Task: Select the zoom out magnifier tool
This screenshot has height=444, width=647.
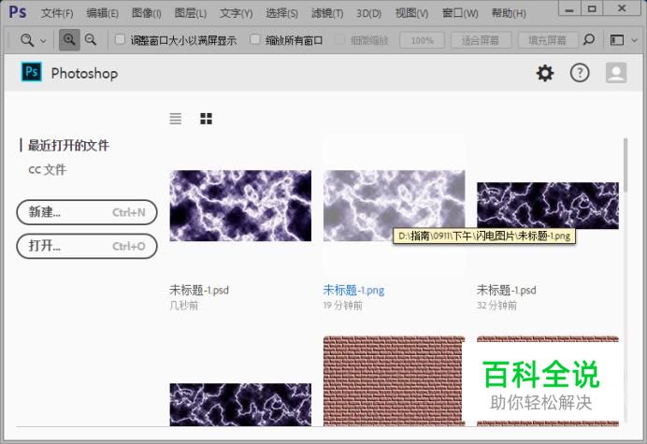Action: pos(91,40)
